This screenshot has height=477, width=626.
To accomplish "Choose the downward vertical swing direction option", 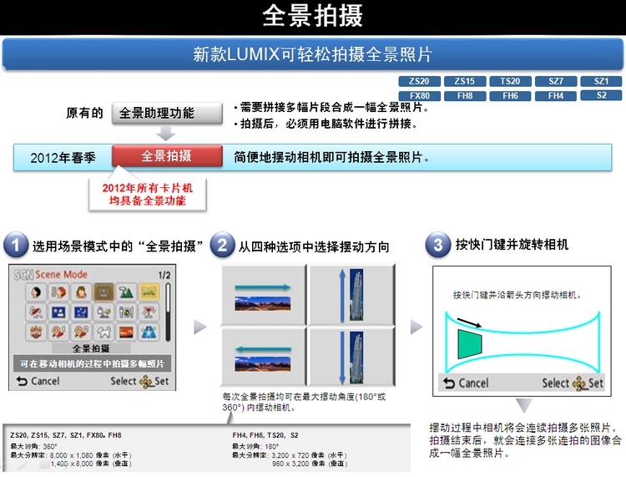I will click(x=352, y=357).
